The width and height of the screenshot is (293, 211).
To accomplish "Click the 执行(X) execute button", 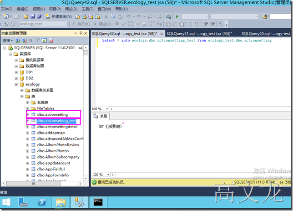I will click(x=81, y=24).
